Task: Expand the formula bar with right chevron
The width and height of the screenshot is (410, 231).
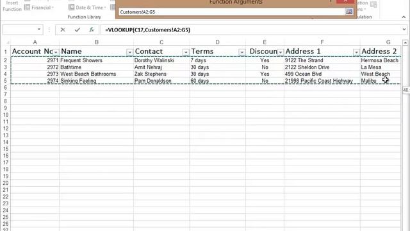Action: pyautogui.click(x=404, y=30)
